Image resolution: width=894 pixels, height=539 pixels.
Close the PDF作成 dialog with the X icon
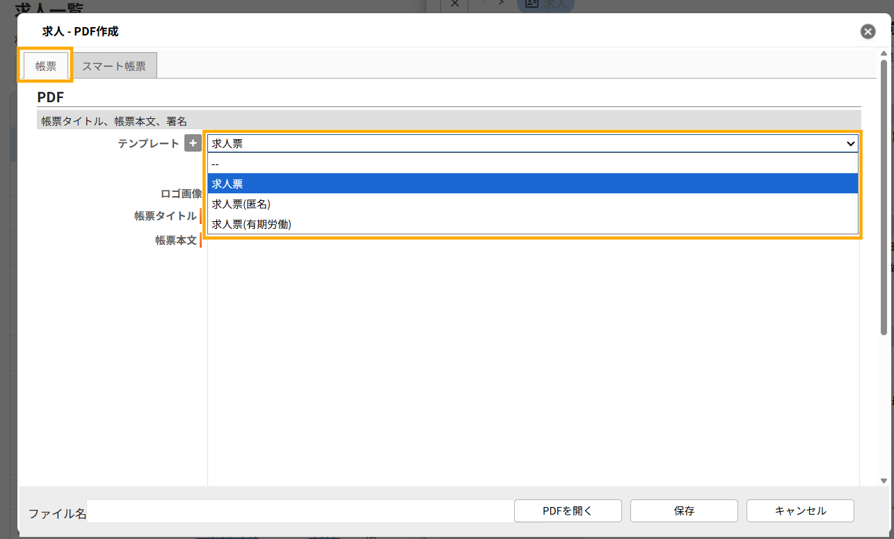(868, 31)
